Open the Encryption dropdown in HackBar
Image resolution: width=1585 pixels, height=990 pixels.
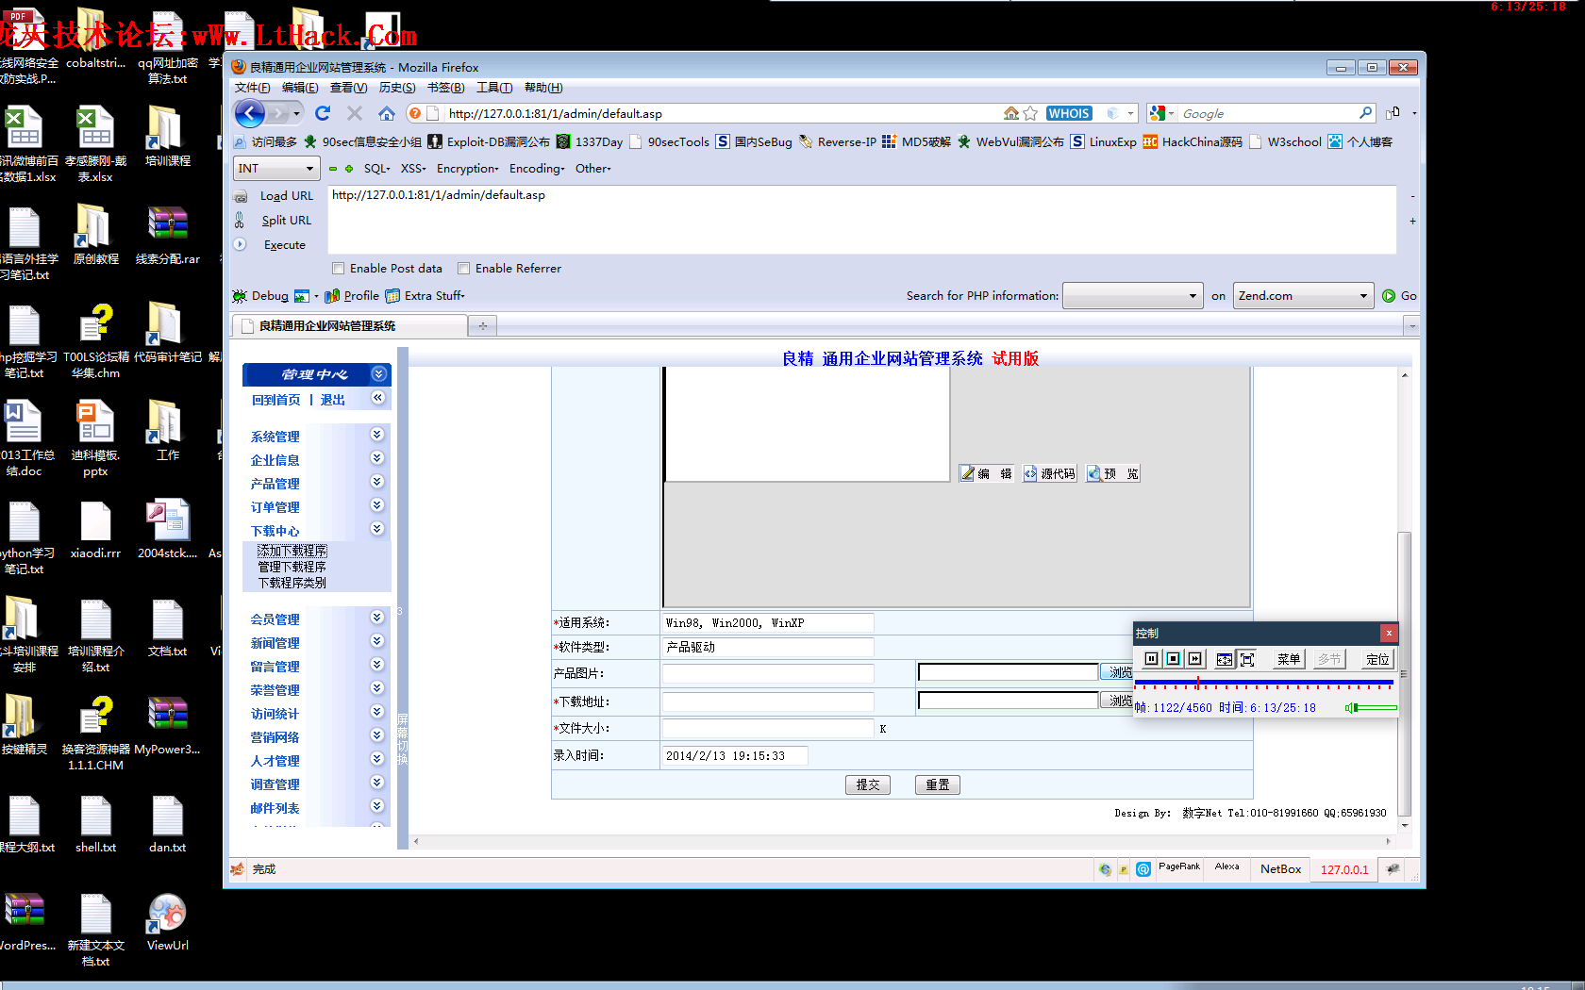[x=468, y=169]
